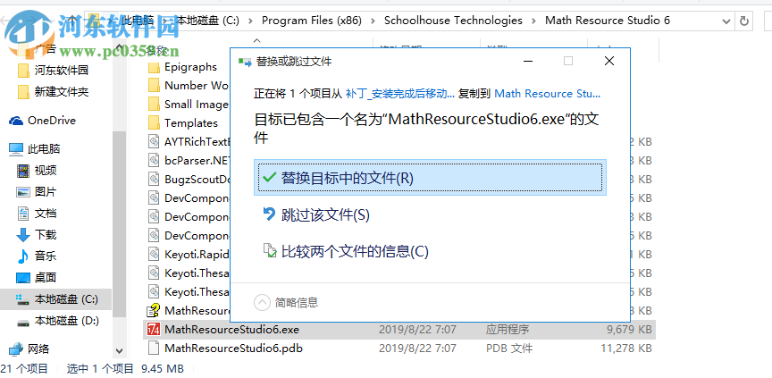This screenshot has height=378, width=772.
Task: Click Epigraphs folder icon
Action: coord(154,67)
